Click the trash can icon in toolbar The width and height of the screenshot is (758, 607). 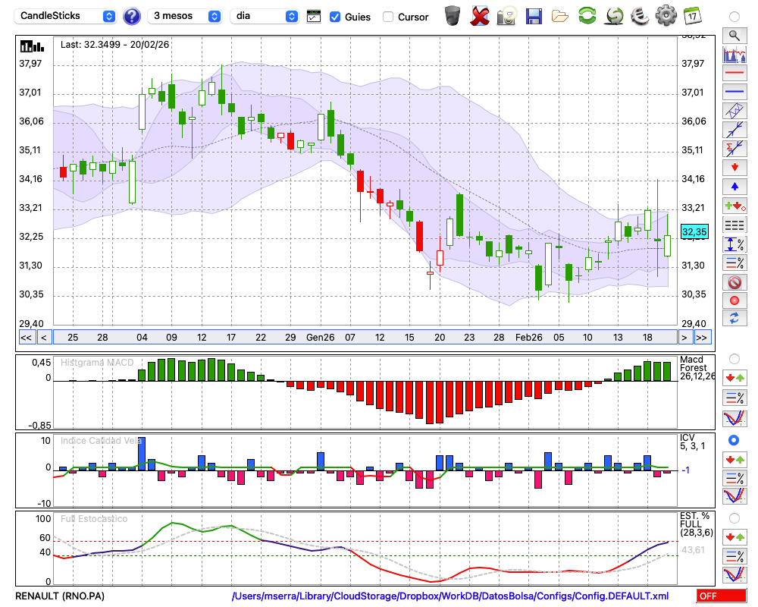point(453,15)
